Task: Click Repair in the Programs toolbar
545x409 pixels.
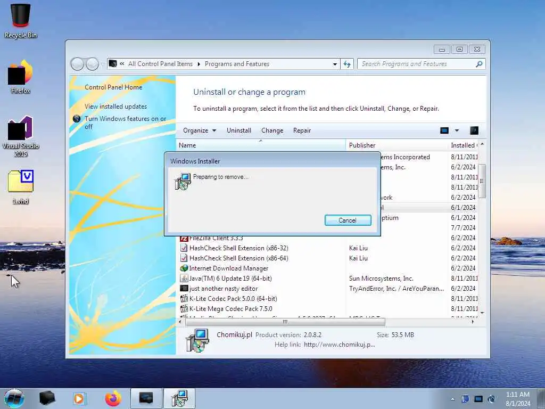Action: click(x=302, y=130)
